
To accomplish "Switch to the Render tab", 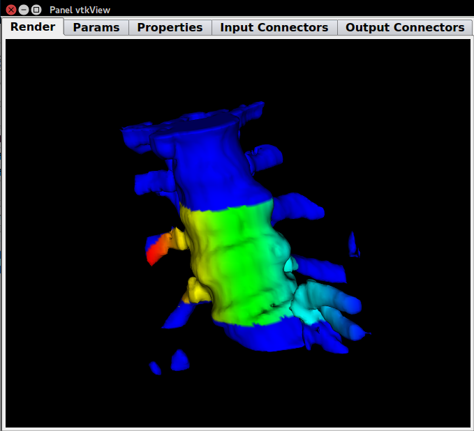I will tap(33, 27).
